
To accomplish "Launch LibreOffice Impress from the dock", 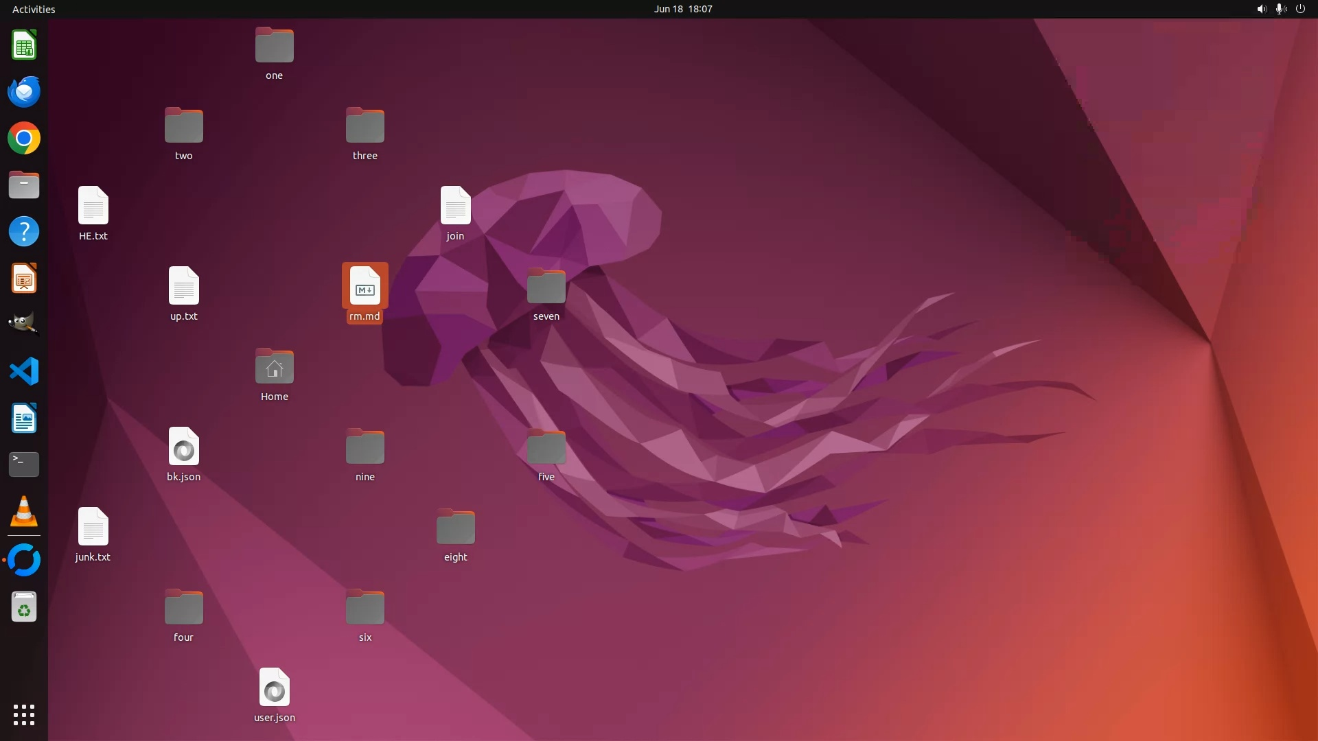I will pyautogui.click(x=24, y=279).
